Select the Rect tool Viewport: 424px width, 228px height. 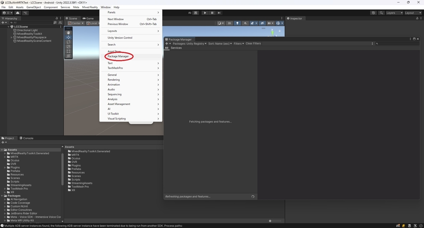pos(69,51)
